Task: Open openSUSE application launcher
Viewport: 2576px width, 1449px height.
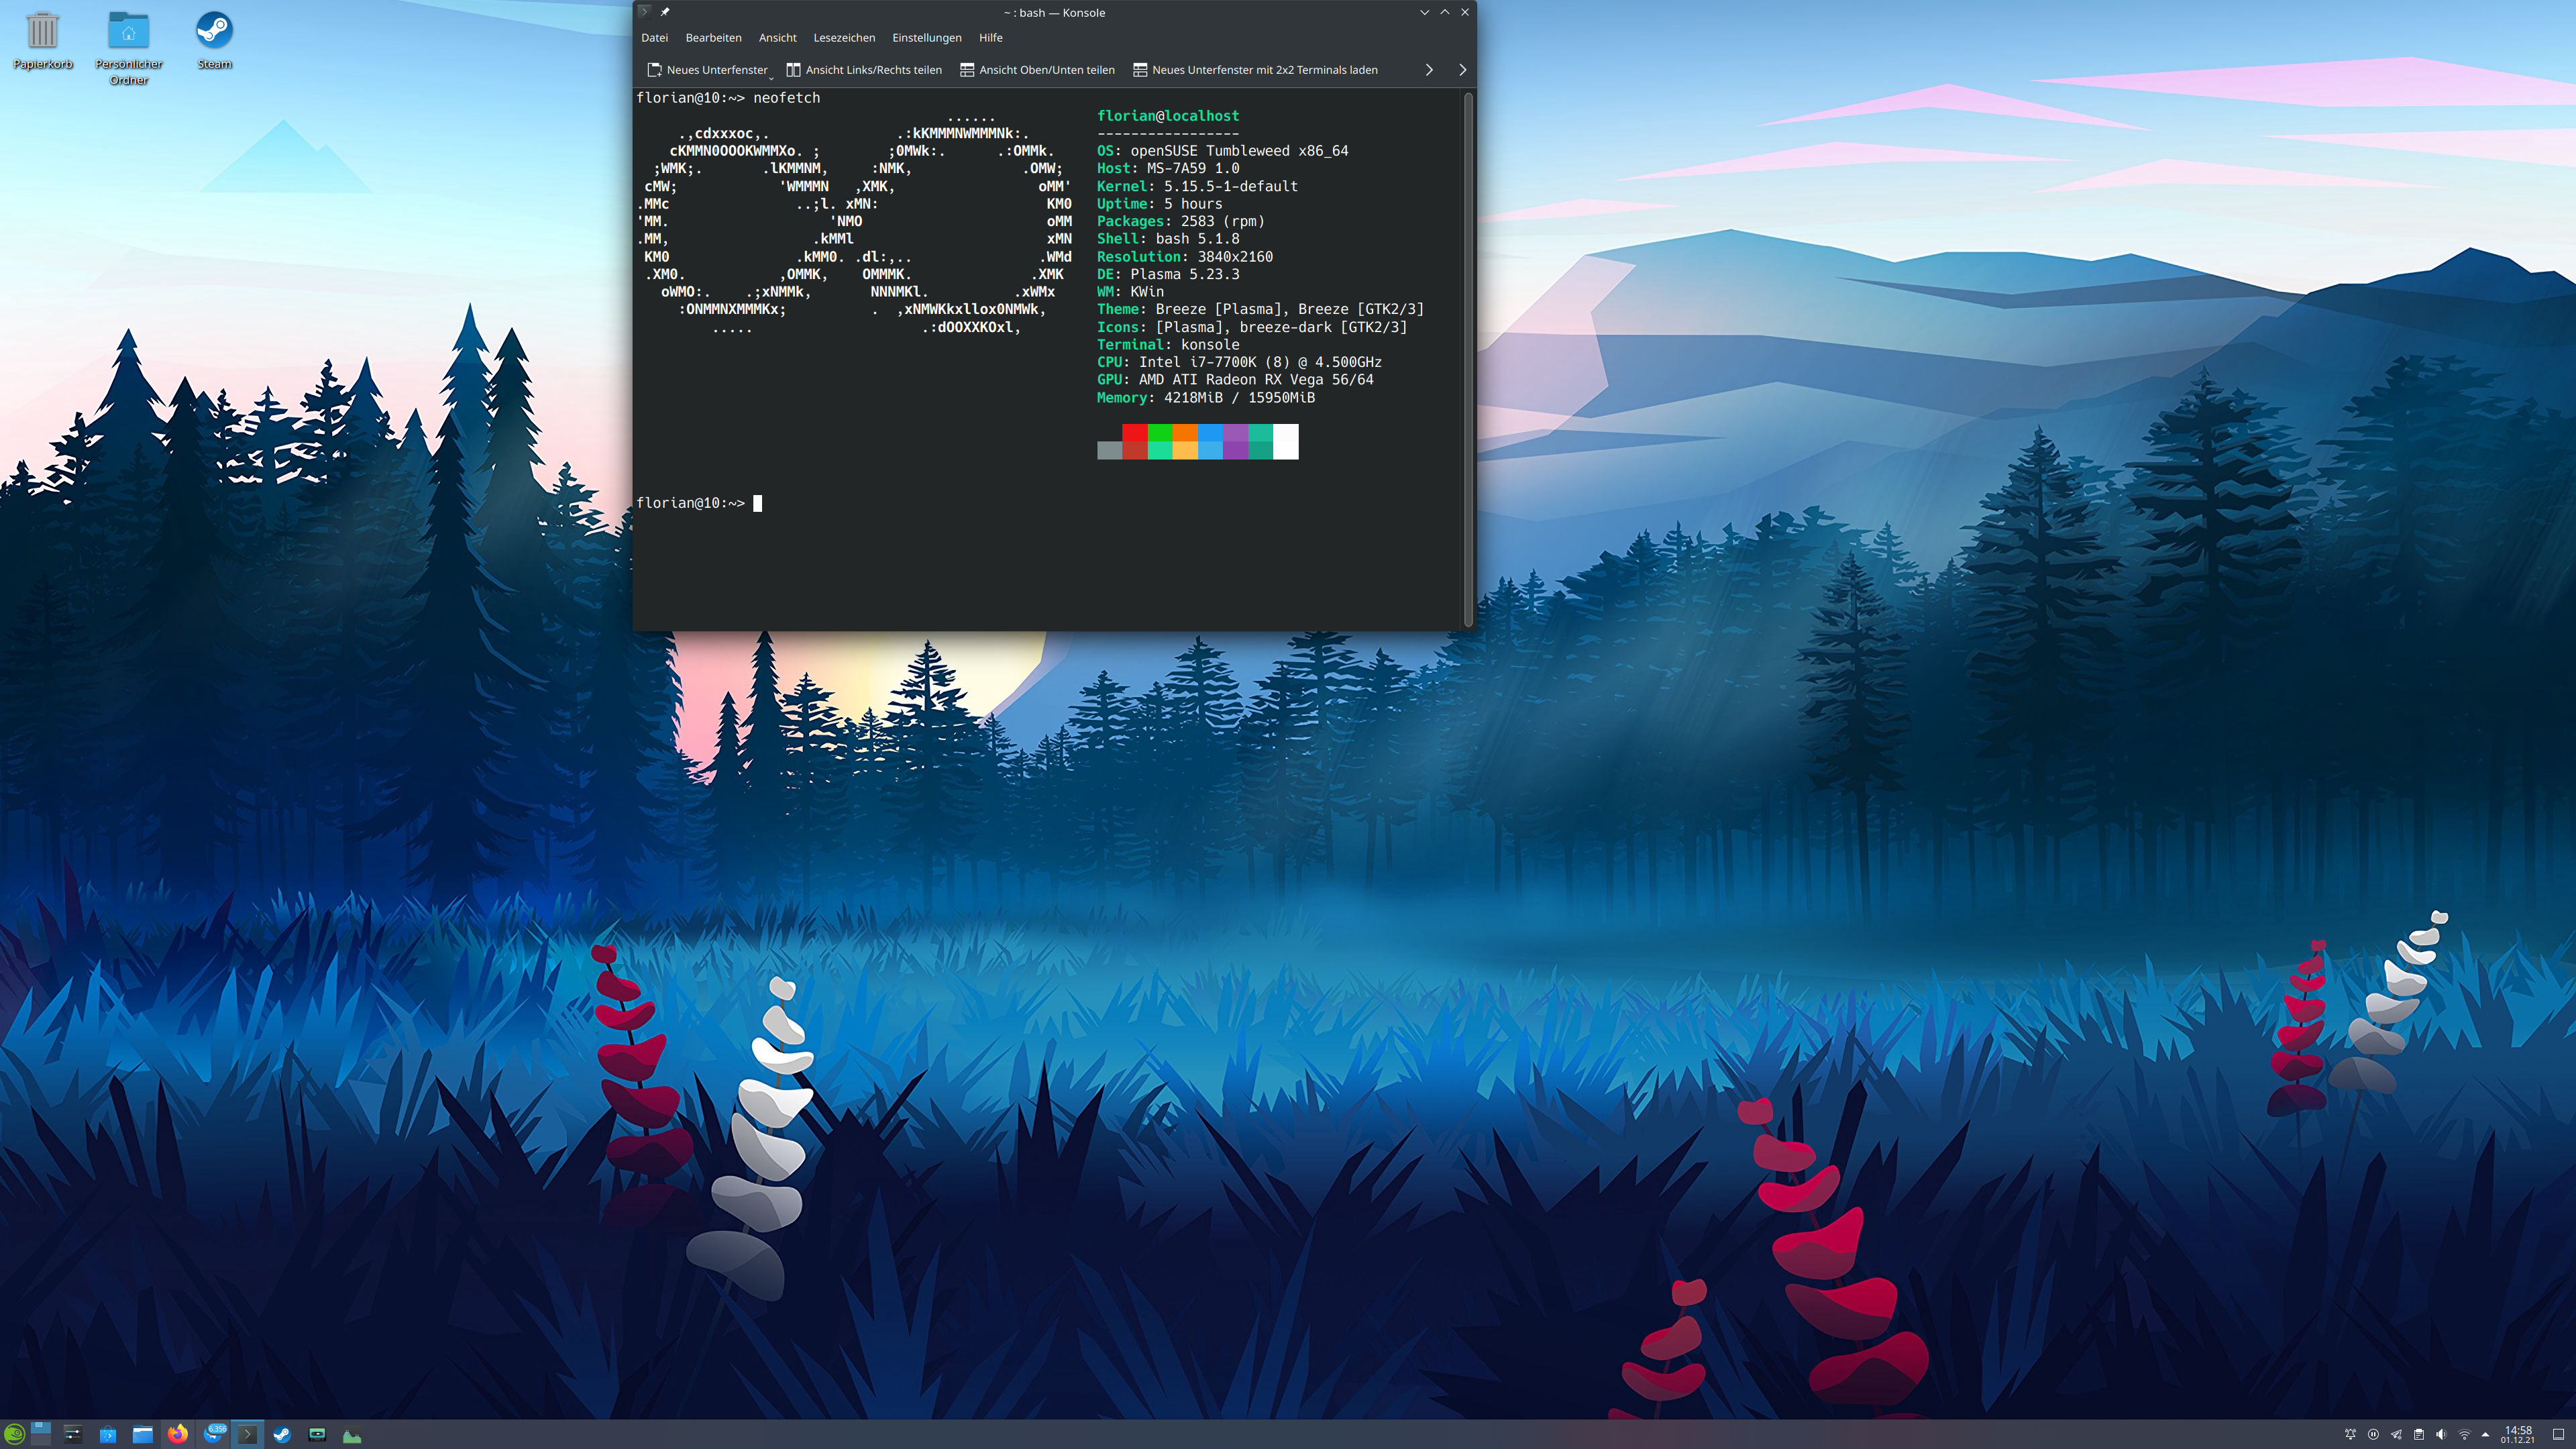Action: click(14, 1434)
